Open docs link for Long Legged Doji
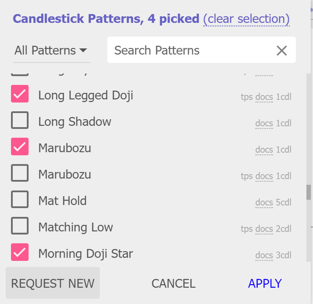313x304 pixels. (264, 97)
